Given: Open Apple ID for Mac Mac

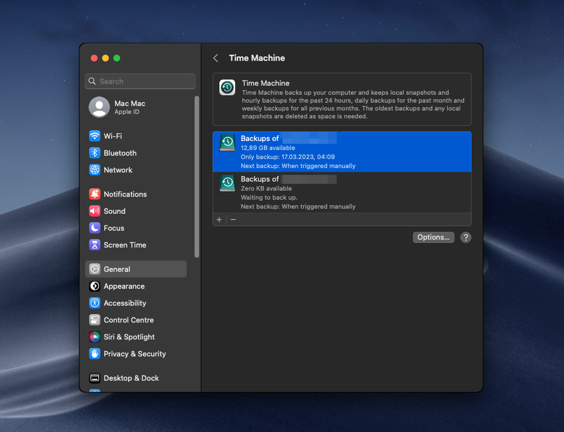Looking at the screenshot, I should (136, 107).
